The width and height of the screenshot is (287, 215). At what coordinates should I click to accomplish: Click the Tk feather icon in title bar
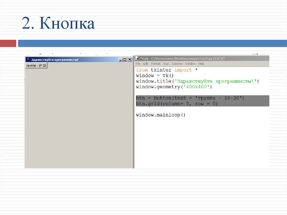28,59
